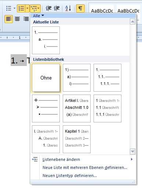Image resolution: width=142 pixels, height=188 pixels.
Task: Pick the 1. 1.1. 1.1.1. list thumbnail
Action: [108, 78]
